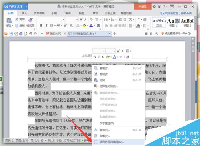The height and width of the screenshot is (146, 200).
Task: Toggle Bold in the floating mini toolbar
Action: pos(94,57)
